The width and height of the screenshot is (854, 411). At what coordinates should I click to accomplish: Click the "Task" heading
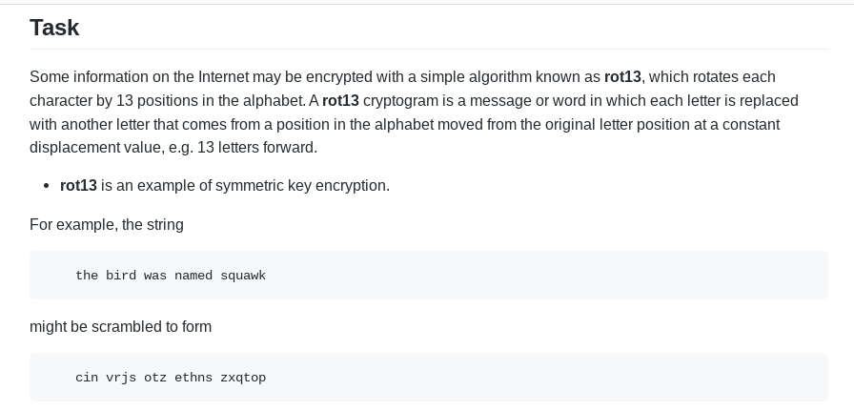54,28
